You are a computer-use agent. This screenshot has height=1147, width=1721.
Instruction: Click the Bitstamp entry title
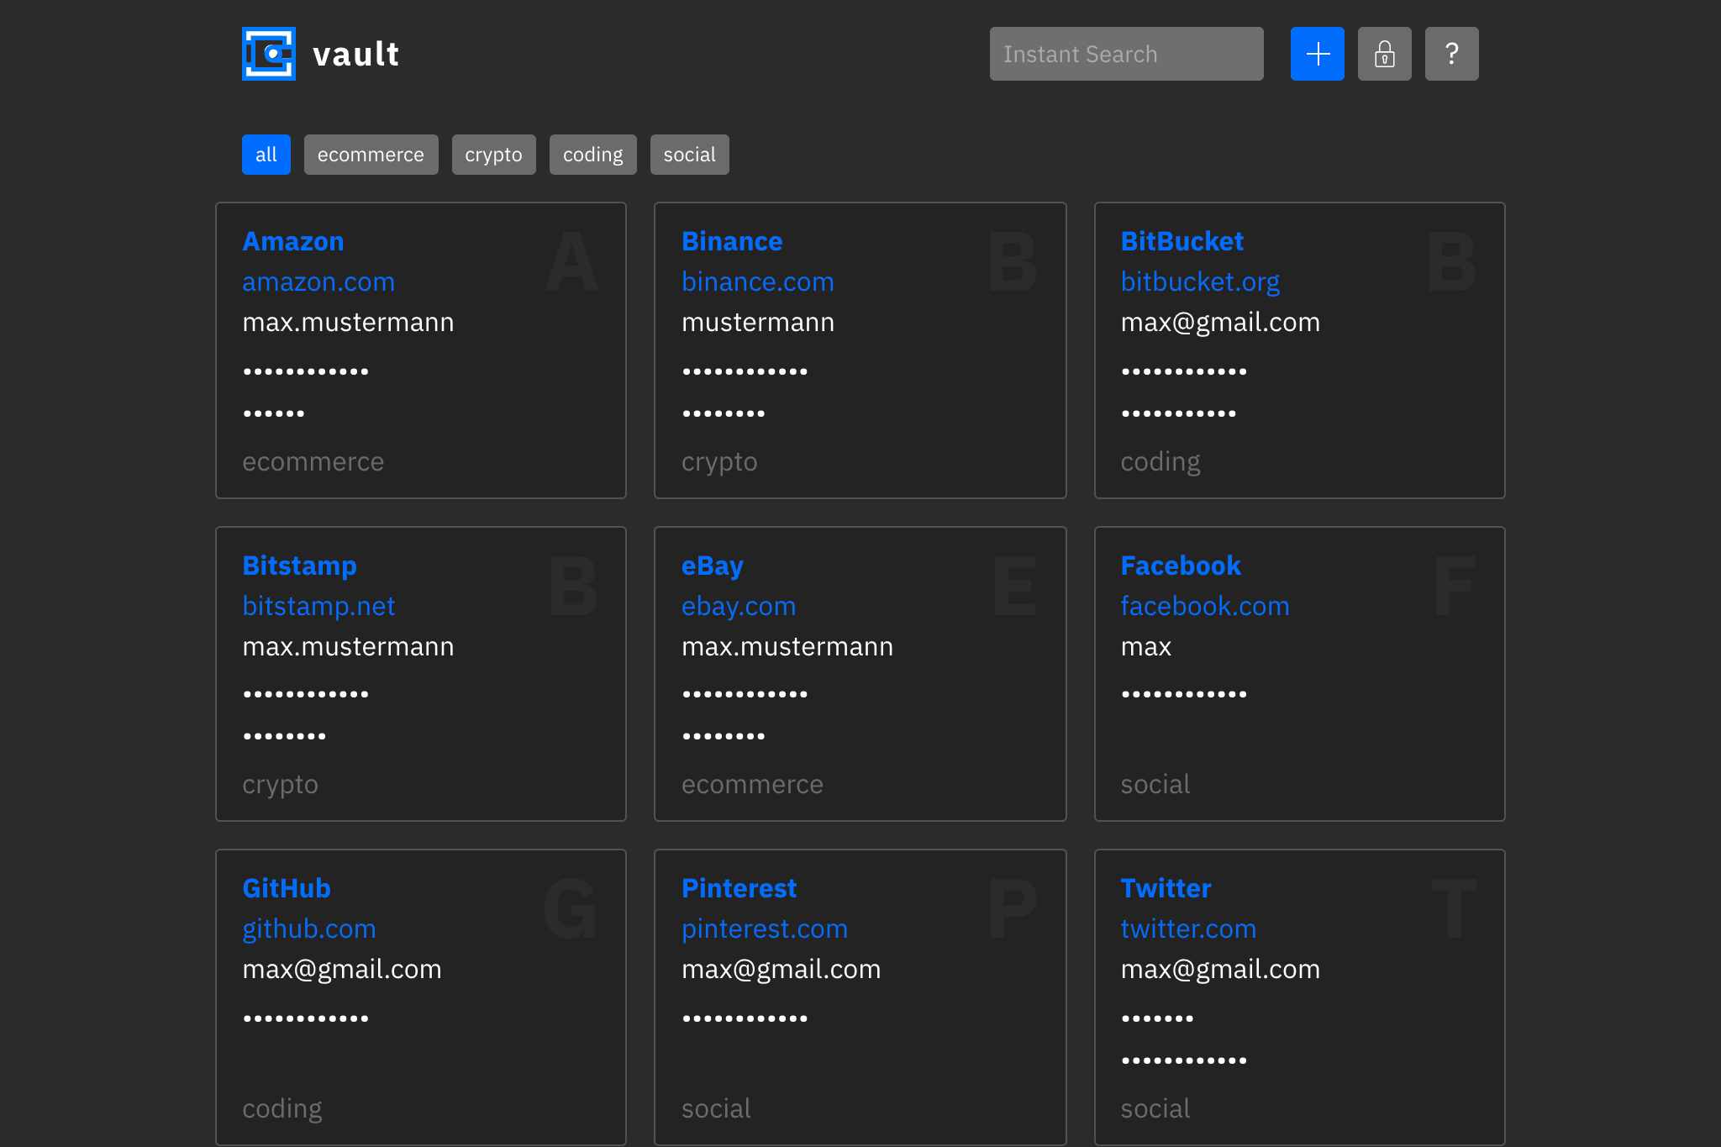click(x=299, y=566)
